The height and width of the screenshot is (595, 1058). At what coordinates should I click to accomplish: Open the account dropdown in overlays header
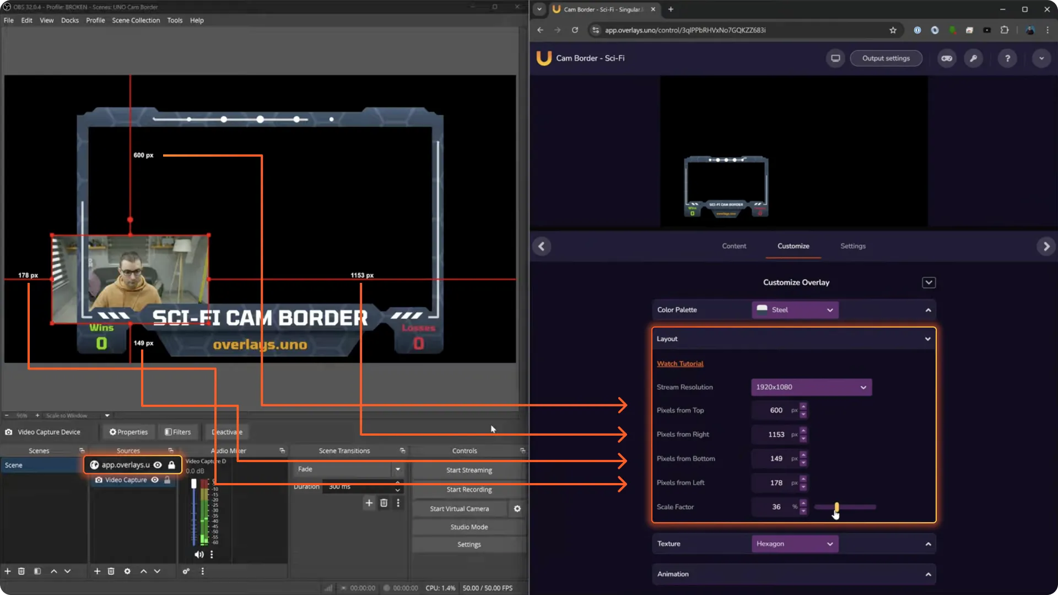coord(1041,58)
